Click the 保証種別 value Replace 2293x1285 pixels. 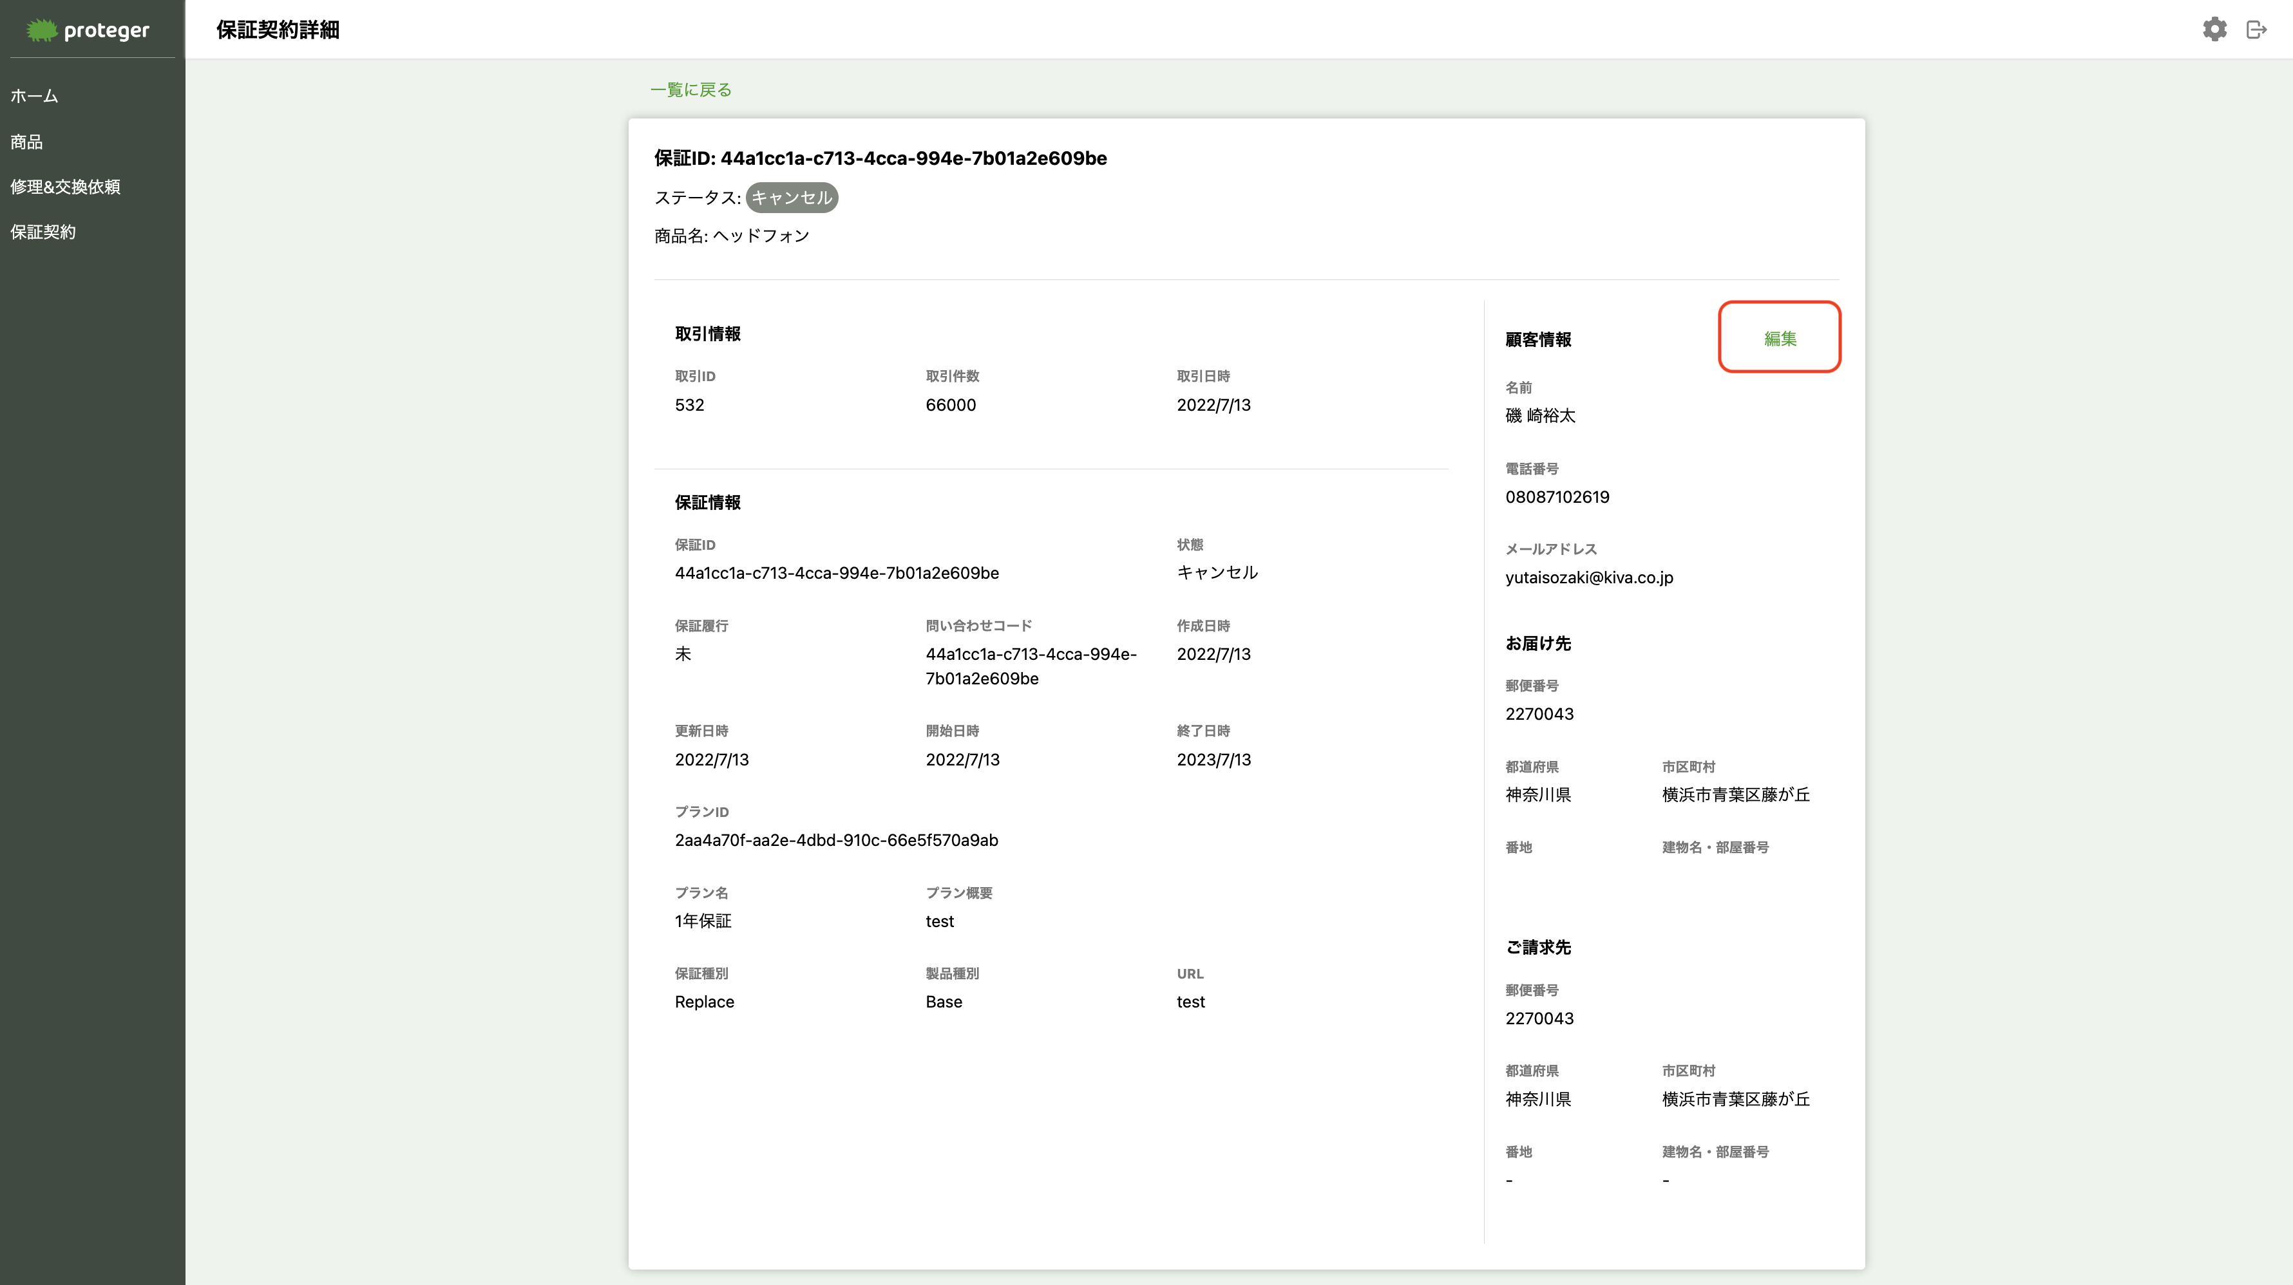pyautogui.click(x=705, y=1002)
